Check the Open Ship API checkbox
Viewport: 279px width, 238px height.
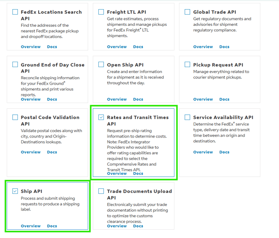point(101,65)
